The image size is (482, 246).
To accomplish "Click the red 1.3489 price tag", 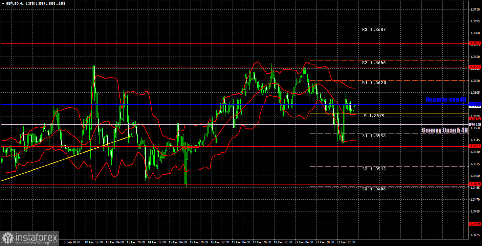I will (x=475, y=184).
